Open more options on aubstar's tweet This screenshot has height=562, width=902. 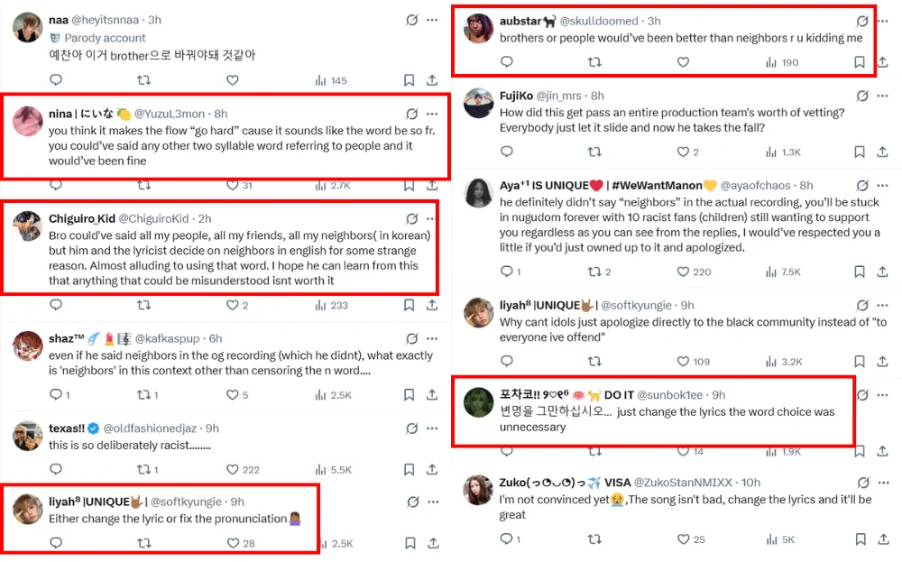[883, 21]
